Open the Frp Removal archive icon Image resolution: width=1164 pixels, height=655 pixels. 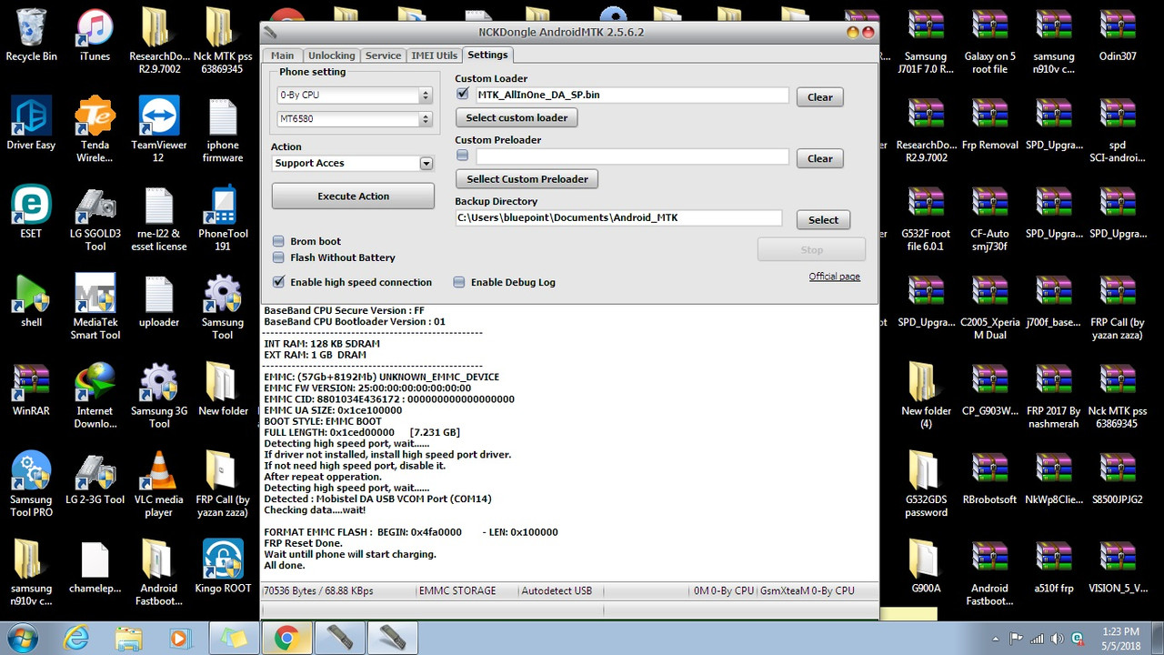click(990, 124)
